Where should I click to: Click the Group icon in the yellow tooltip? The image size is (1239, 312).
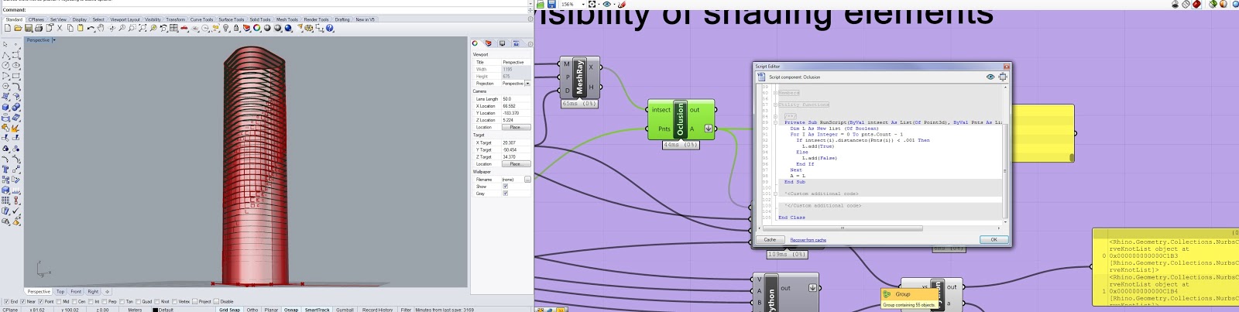coord(887,294)
